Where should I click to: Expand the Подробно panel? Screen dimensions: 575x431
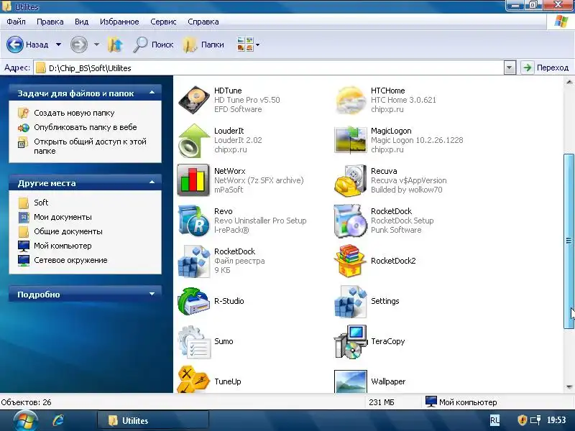point(152,294)
